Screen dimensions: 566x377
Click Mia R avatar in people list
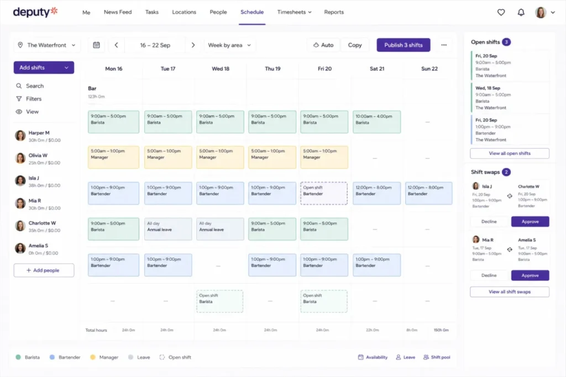[20, 204]
